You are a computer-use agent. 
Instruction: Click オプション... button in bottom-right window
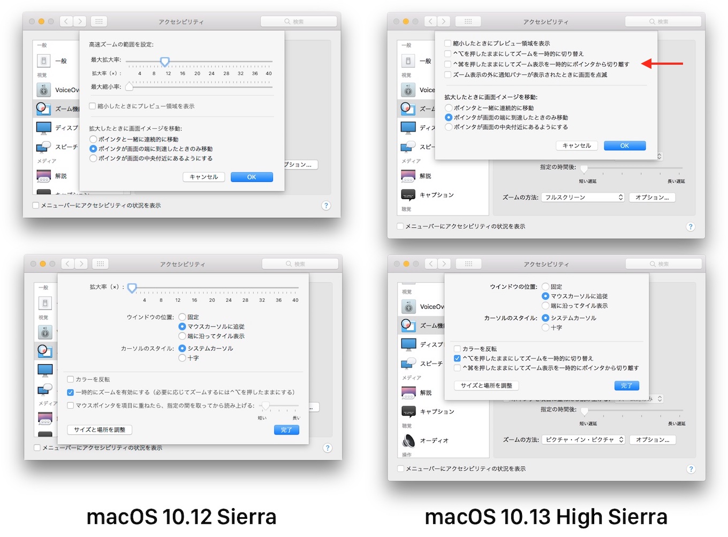click(653, 440)
